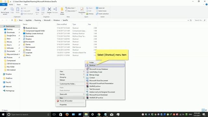Open the Bluetooth device shortcut file
The width and height of the screenshot is (208, 117).
(32, 28)
